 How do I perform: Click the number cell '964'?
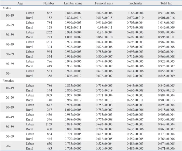pos(50,52)
